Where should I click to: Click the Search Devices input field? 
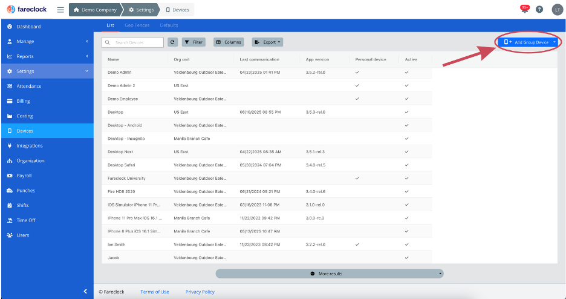coord(132,42)
